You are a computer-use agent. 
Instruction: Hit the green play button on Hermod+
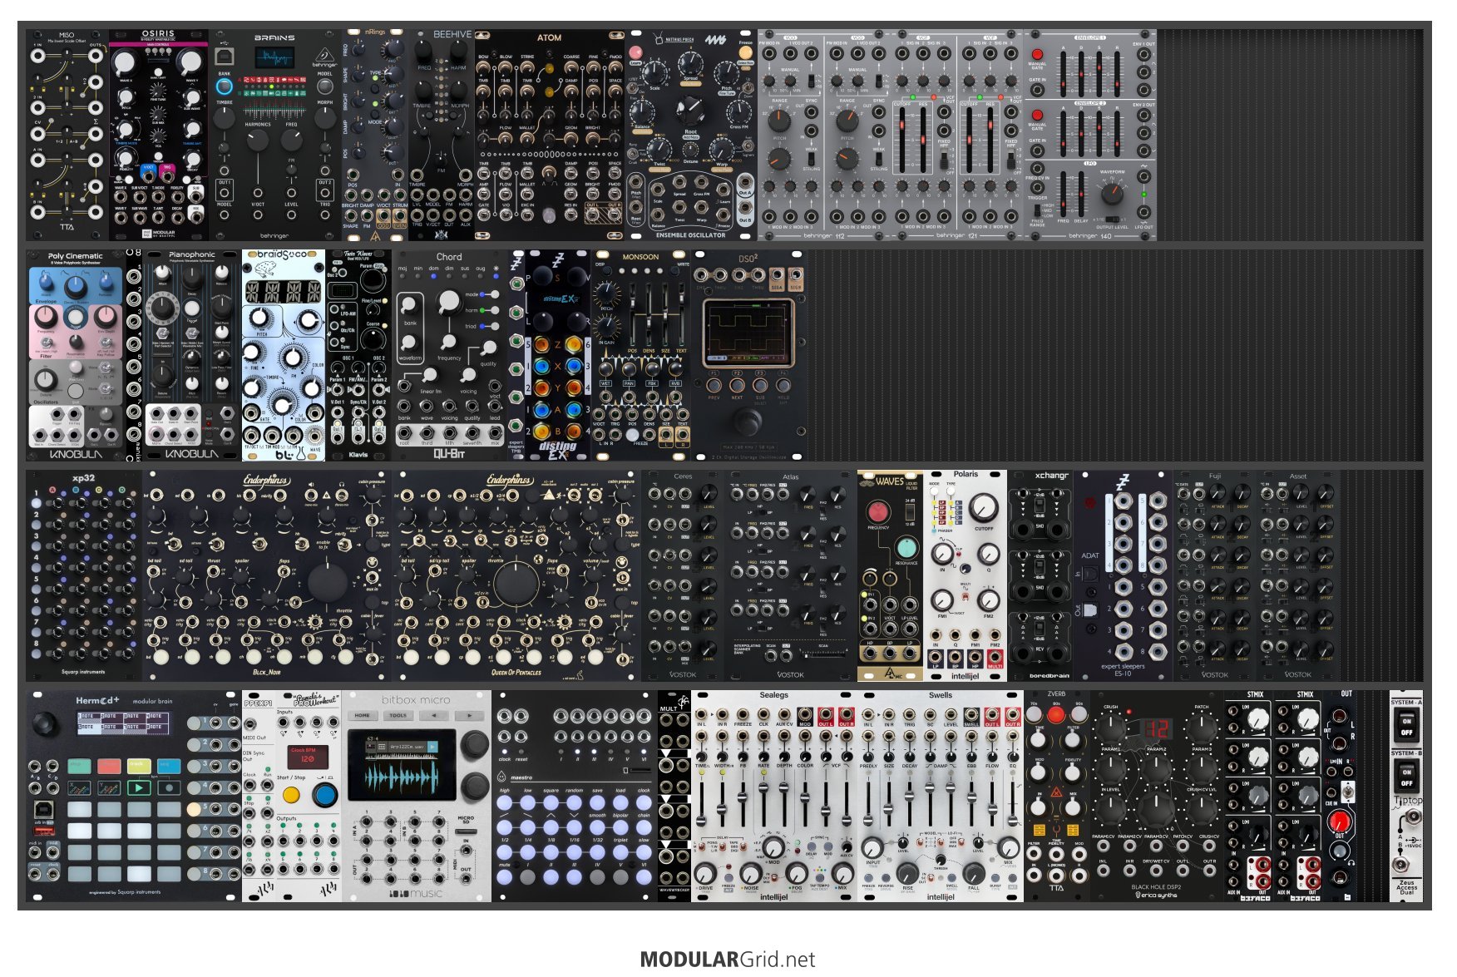pos(139,787)
